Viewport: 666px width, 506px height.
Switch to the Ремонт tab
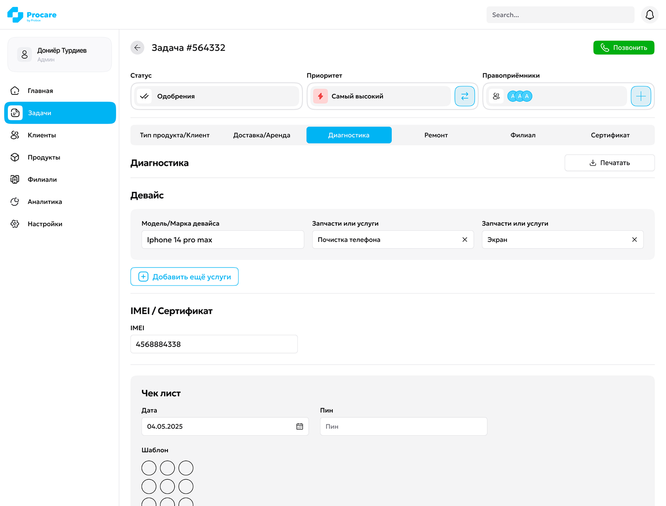point(436,135)
